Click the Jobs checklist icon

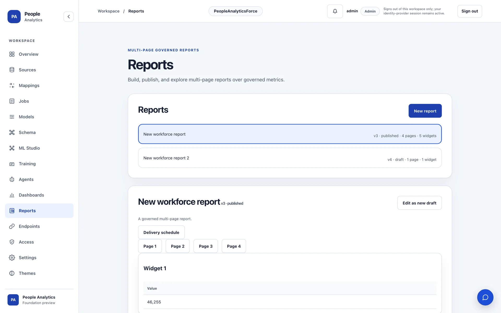coord(12,101)
